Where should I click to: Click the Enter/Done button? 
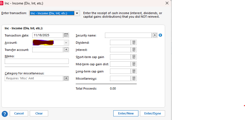(153, 113)
